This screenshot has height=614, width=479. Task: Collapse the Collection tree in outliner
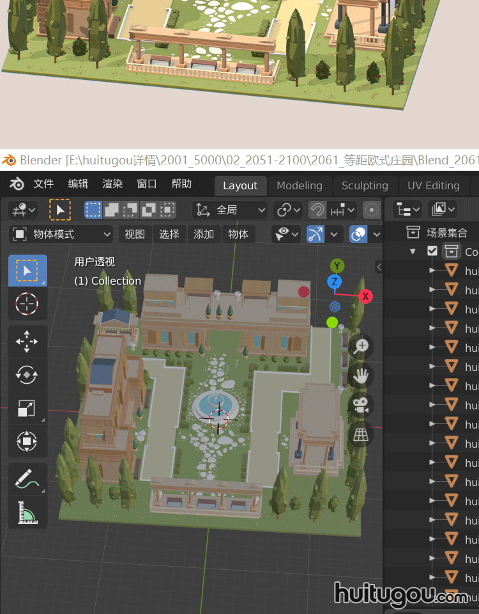pos(413,251)
